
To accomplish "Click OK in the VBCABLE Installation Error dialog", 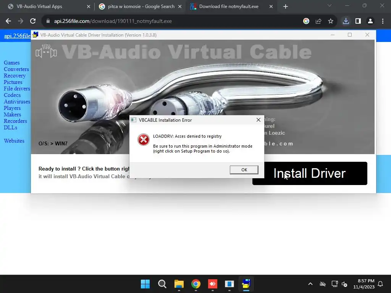I will point(244,170).
